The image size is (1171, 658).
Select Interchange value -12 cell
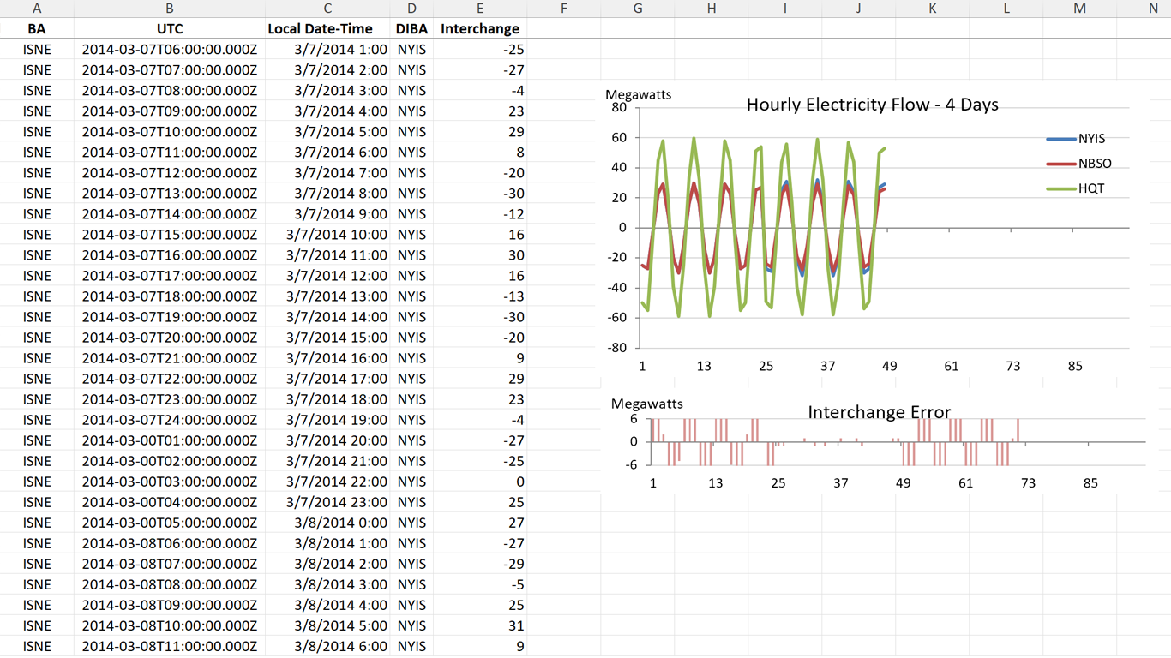pyautogui.click(x=480, y=213)
